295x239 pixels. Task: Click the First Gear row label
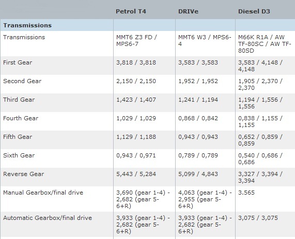tap(18, 62)
